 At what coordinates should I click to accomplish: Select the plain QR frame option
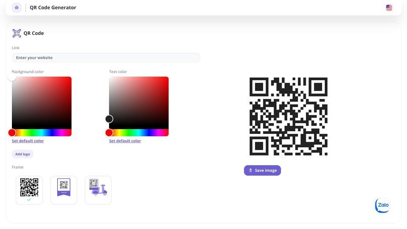click(29, 190)
